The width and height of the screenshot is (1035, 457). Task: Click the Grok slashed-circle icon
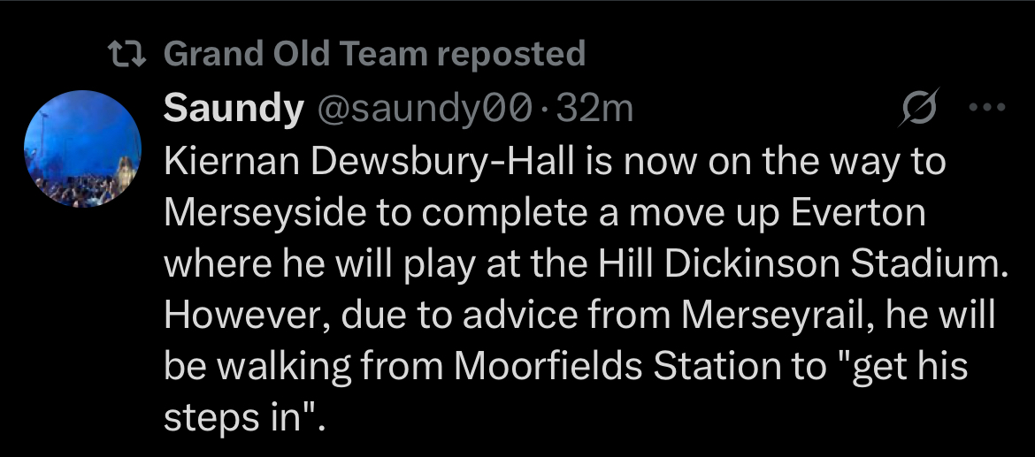(x=918, y=110)
